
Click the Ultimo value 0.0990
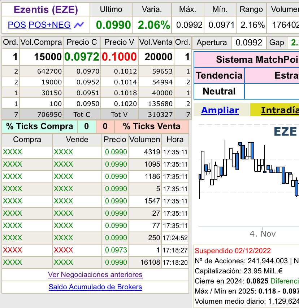pos(113,25)
